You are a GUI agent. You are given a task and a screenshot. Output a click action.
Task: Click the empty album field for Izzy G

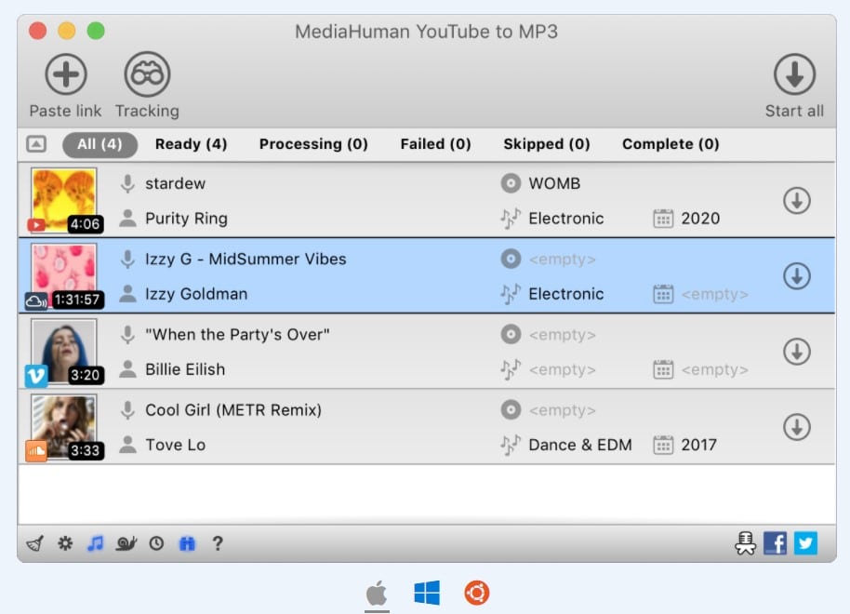tap(562, 260)
